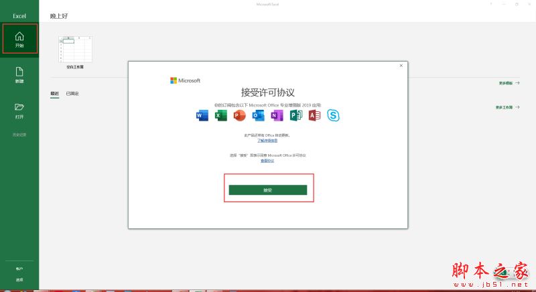This screenshot has height=292, width=536.
Task: Select 历史记录 history in the sidebar
Action: 19,135
